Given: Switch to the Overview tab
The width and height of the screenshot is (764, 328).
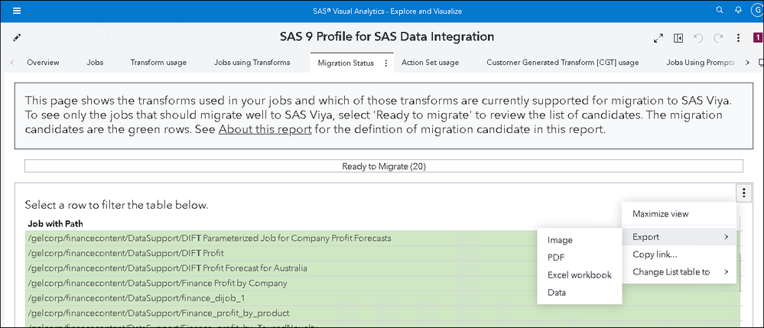Looking at the screenshot, I should pyautogui.click(x=43, y=63).
